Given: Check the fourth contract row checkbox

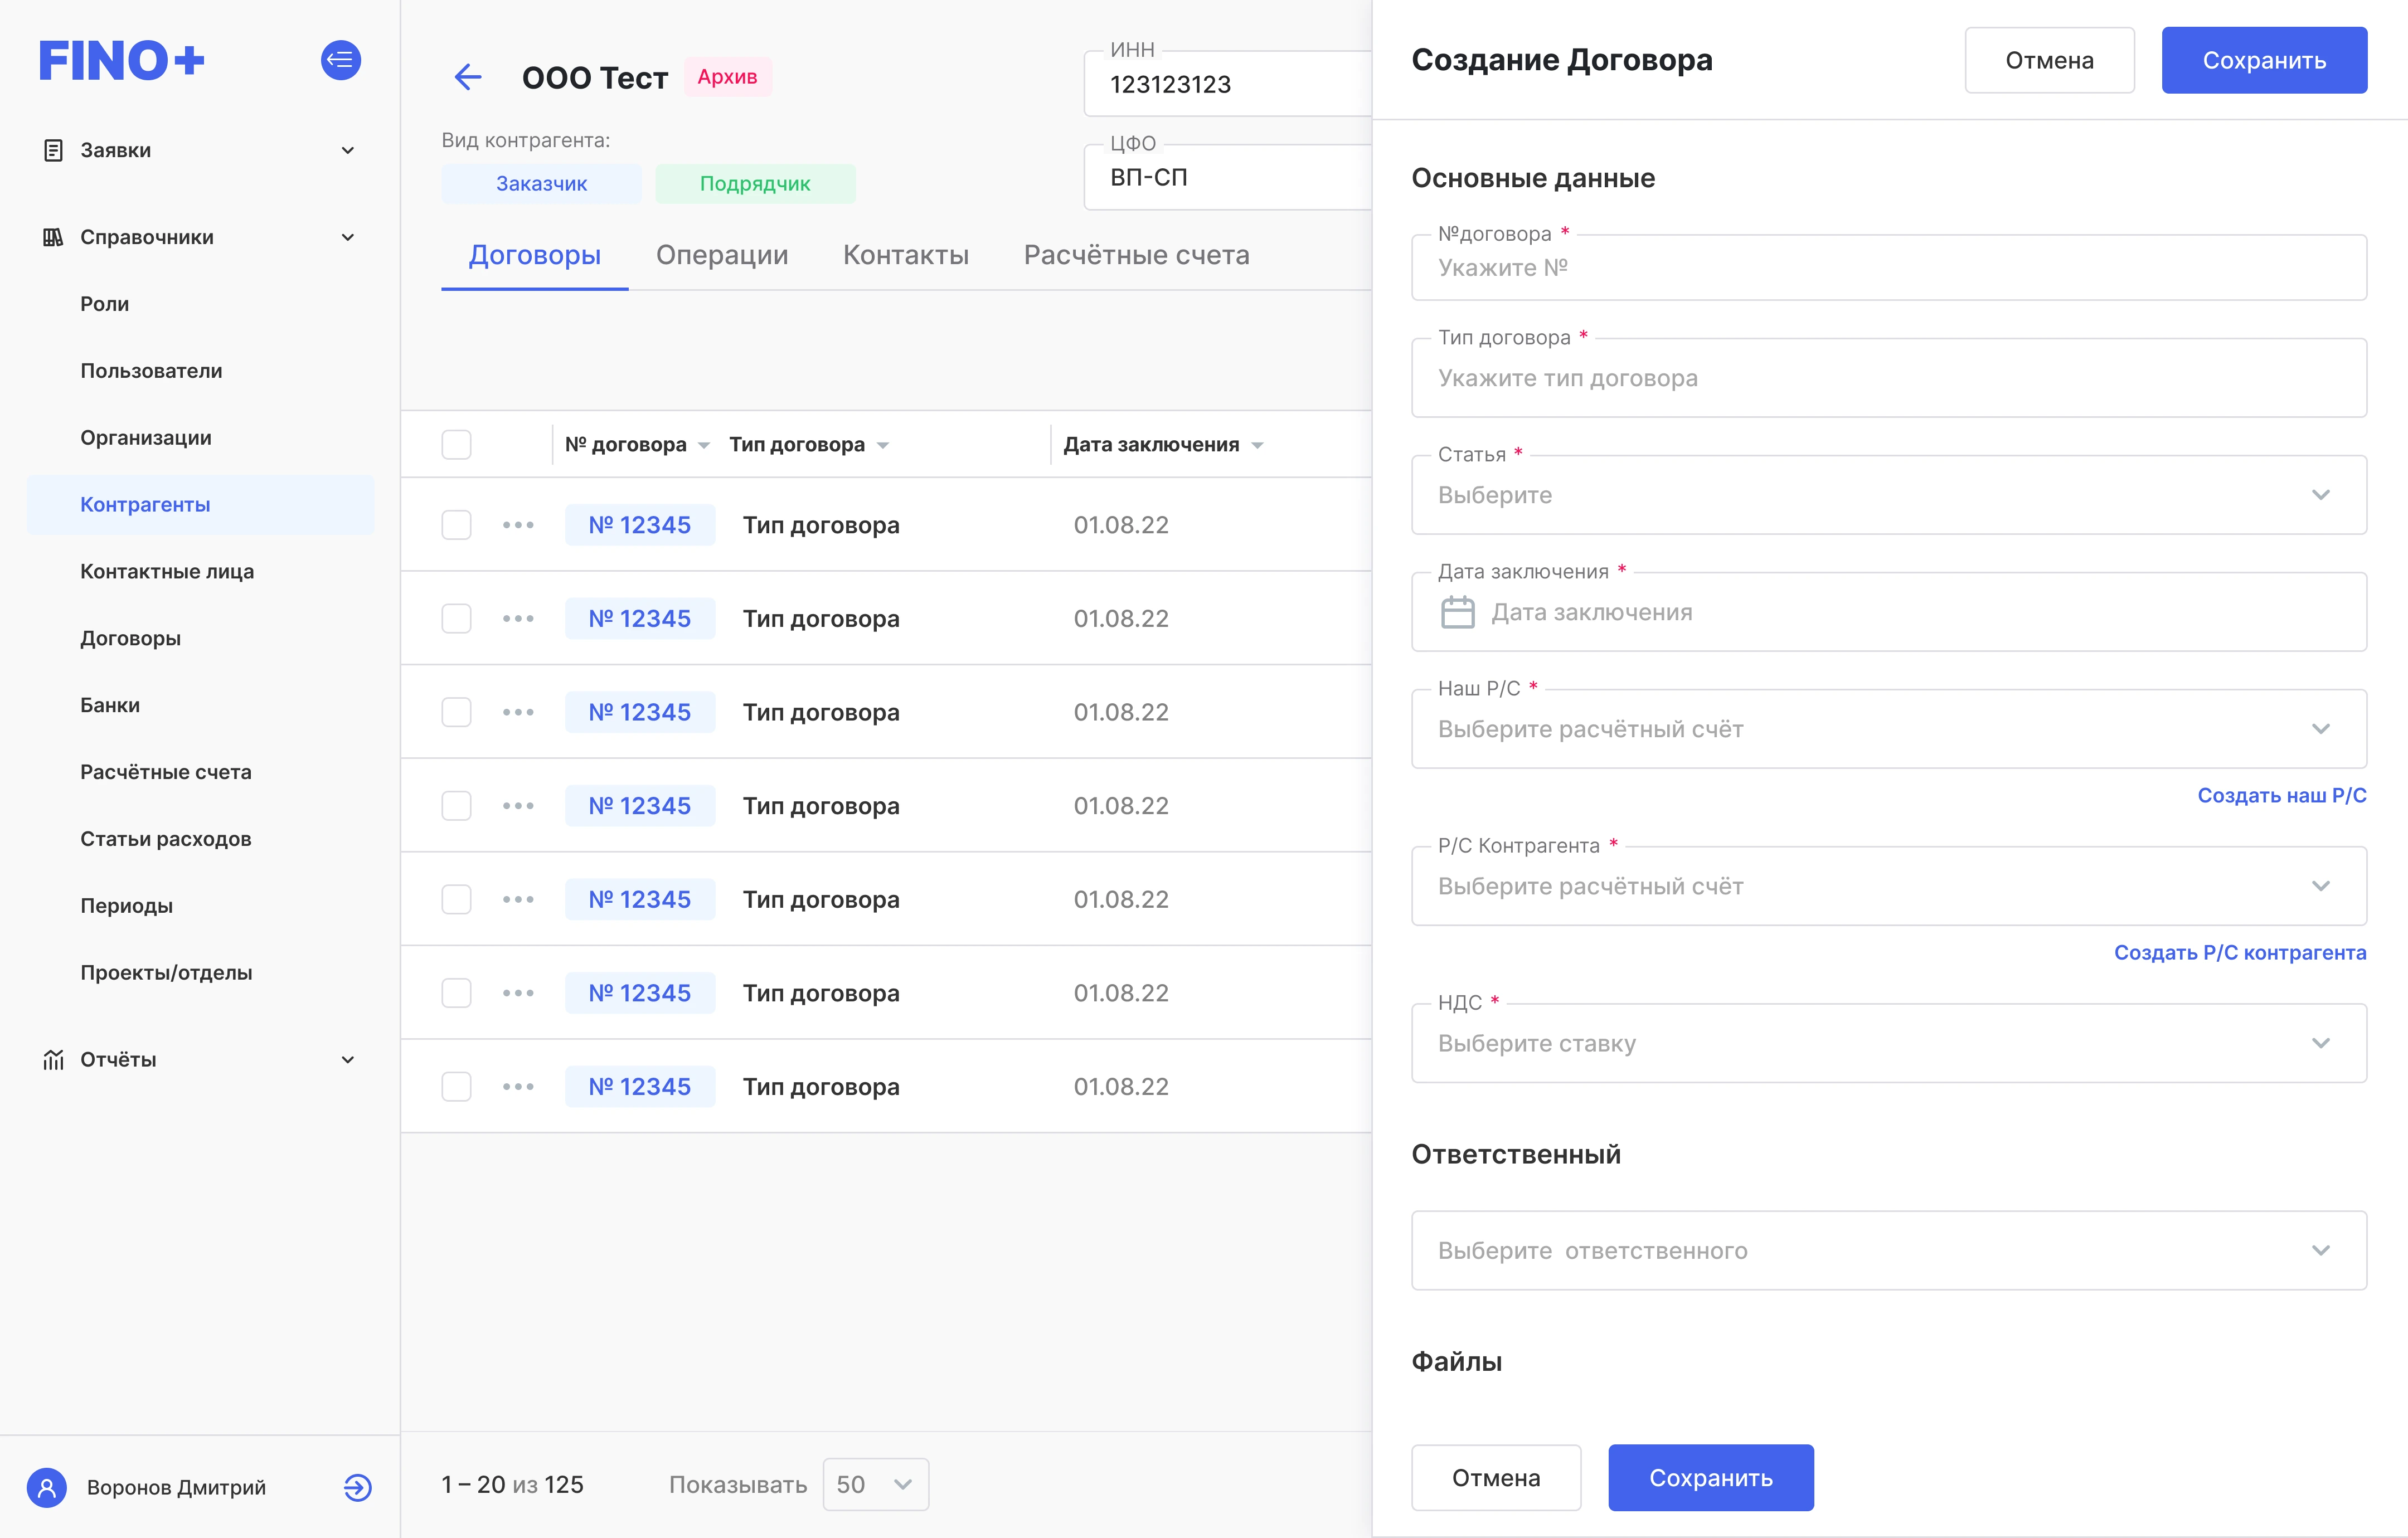Looking at the screenshot, I should pyautogui.click(x=456, y=806).
